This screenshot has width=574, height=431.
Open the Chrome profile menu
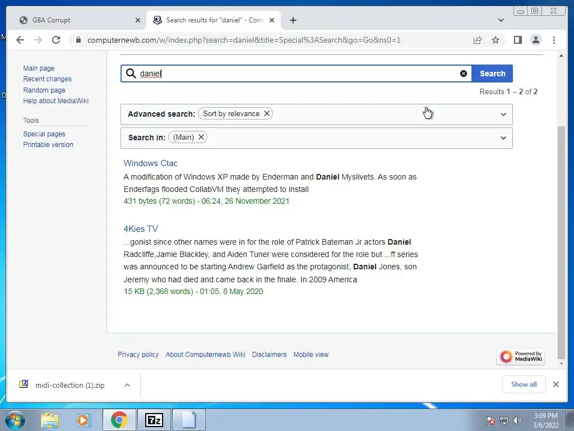tap(535, 40)
